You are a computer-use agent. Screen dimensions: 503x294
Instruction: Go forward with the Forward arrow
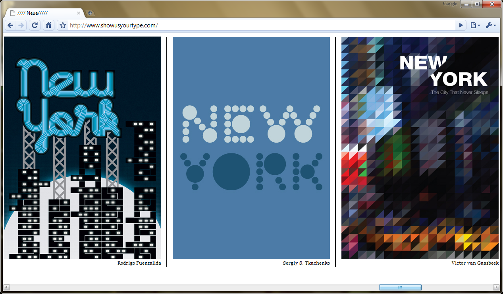point(21,25)
